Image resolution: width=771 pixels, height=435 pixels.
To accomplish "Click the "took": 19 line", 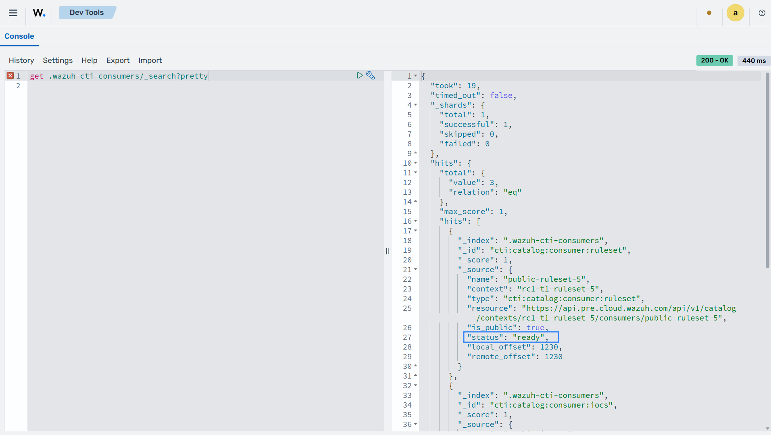I will pos(455,85).
